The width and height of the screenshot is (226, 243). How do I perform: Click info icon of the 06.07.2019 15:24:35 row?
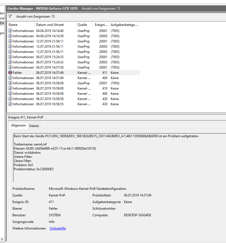pos(10,57)
